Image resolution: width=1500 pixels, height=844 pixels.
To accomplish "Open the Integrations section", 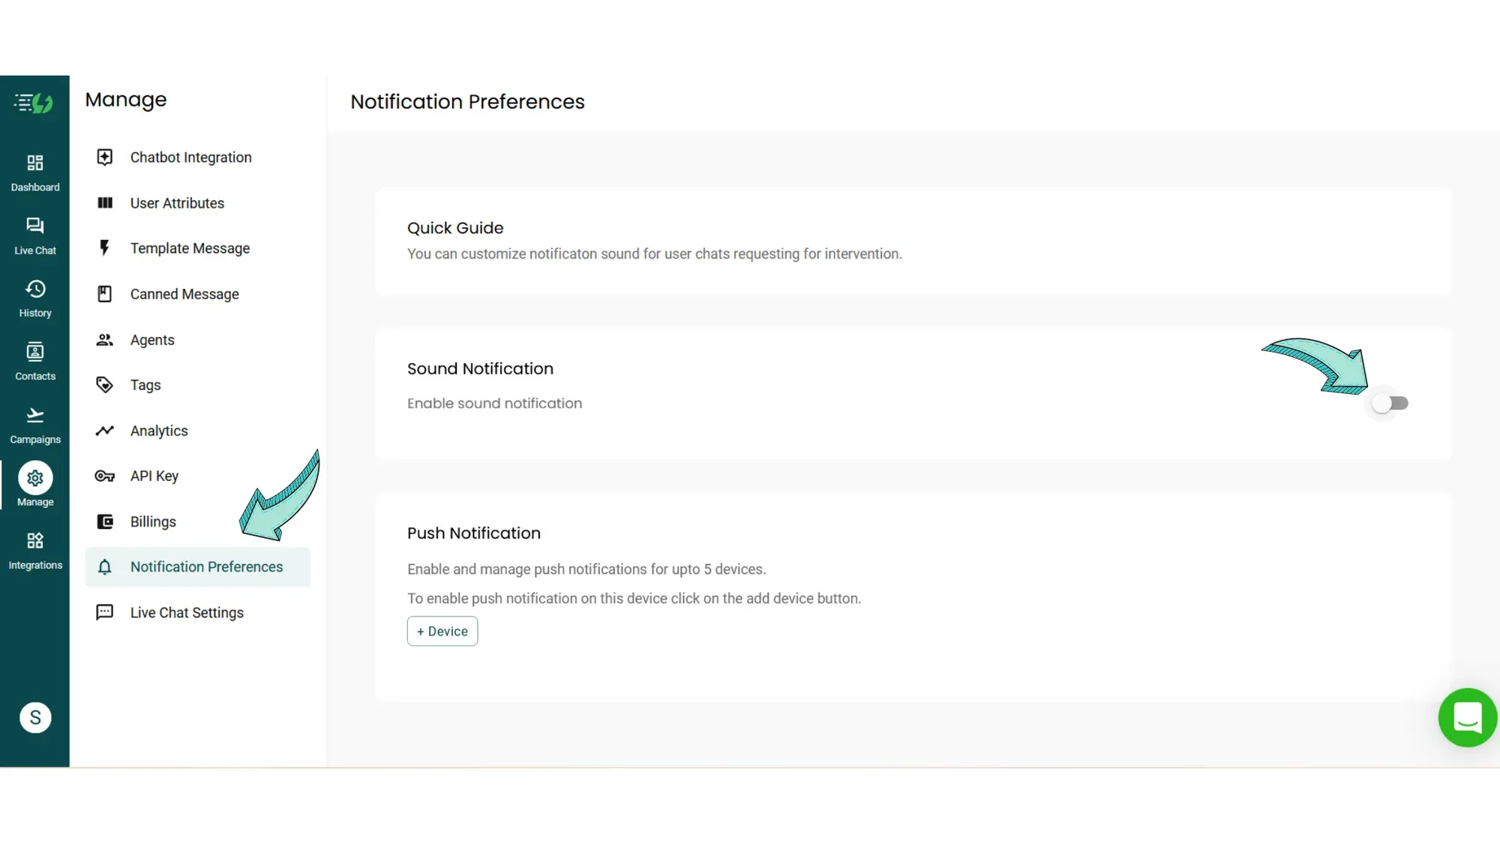I will [34, 548].
